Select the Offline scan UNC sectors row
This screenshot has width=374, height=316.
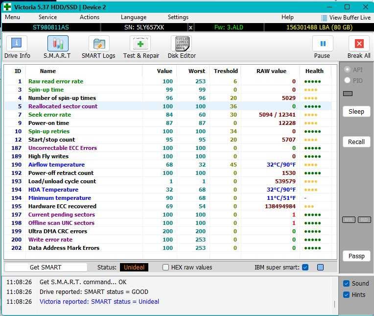[168, 223]
